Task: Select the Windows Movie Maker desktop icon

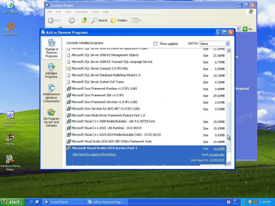Action: 10,163
